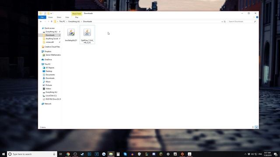Click the network icon in system tray

[256, 154]
